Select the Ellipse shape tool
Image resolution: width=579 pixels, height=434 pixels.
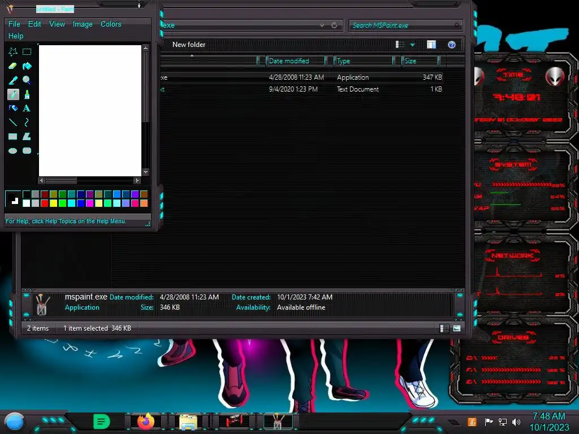(x=13, y=150)
